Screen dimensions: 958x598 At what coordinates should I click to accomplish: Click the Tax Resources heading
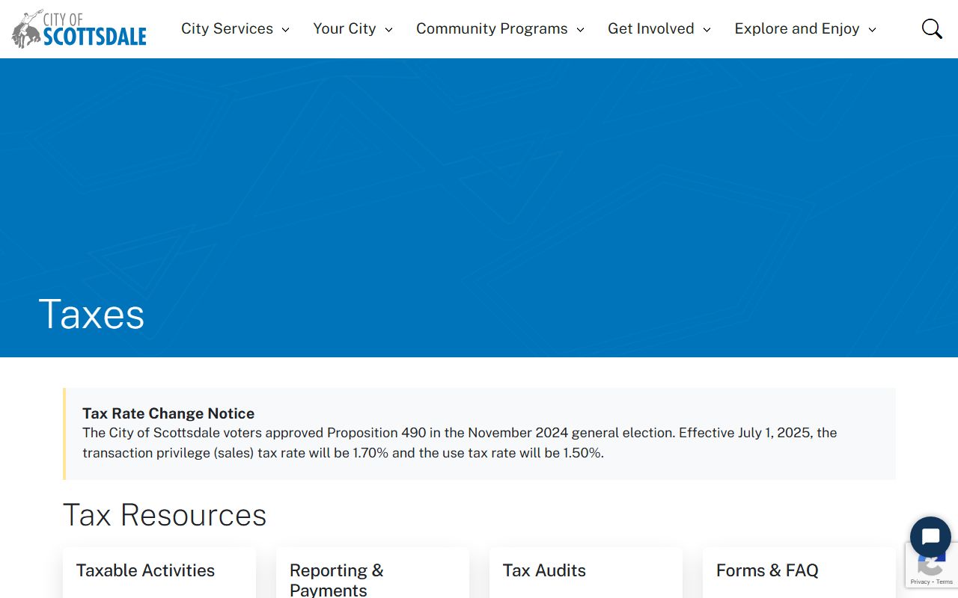tap(165, 515)
